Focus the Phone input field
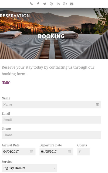This screenshot has width=108, height=173. tap(51, 135)
